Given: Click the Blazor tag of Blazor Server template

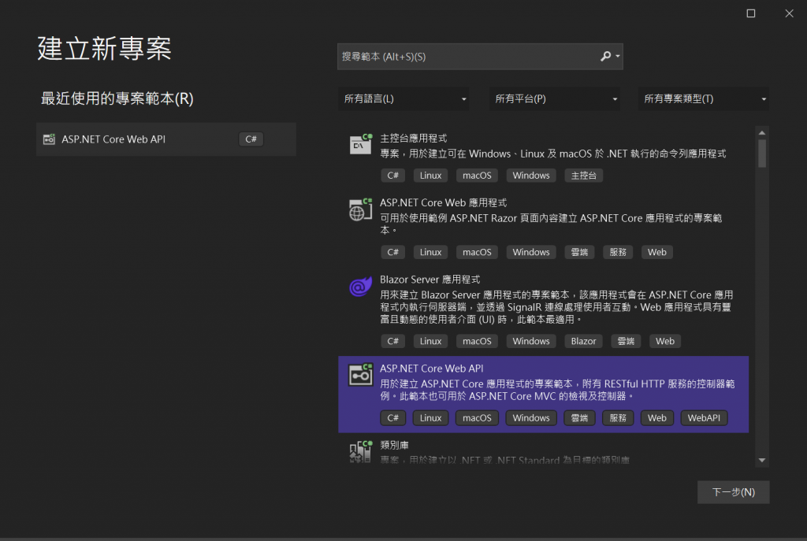Looking at the screenshot, I should [x=583, y=341].
